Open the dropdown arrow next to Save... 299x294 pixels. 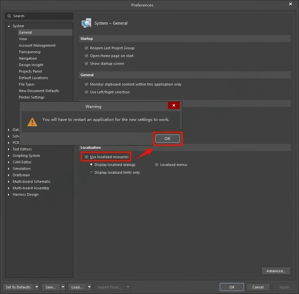[63, 287]
